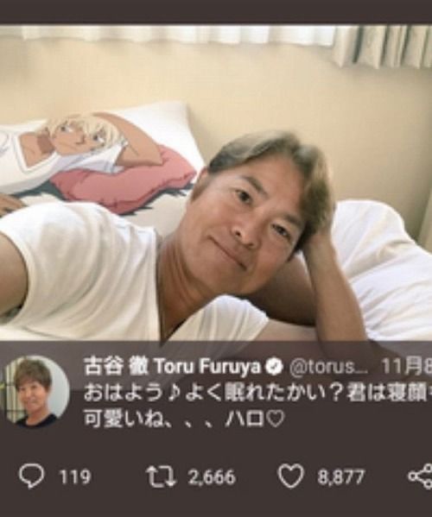Click the tweet text starting おはよう
Screen dimensions: 432x517
pos(257,393)
